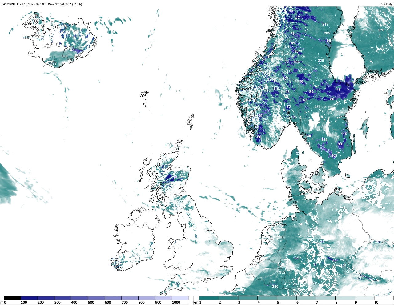Click the visibility value '260' over Belgium

275,287
